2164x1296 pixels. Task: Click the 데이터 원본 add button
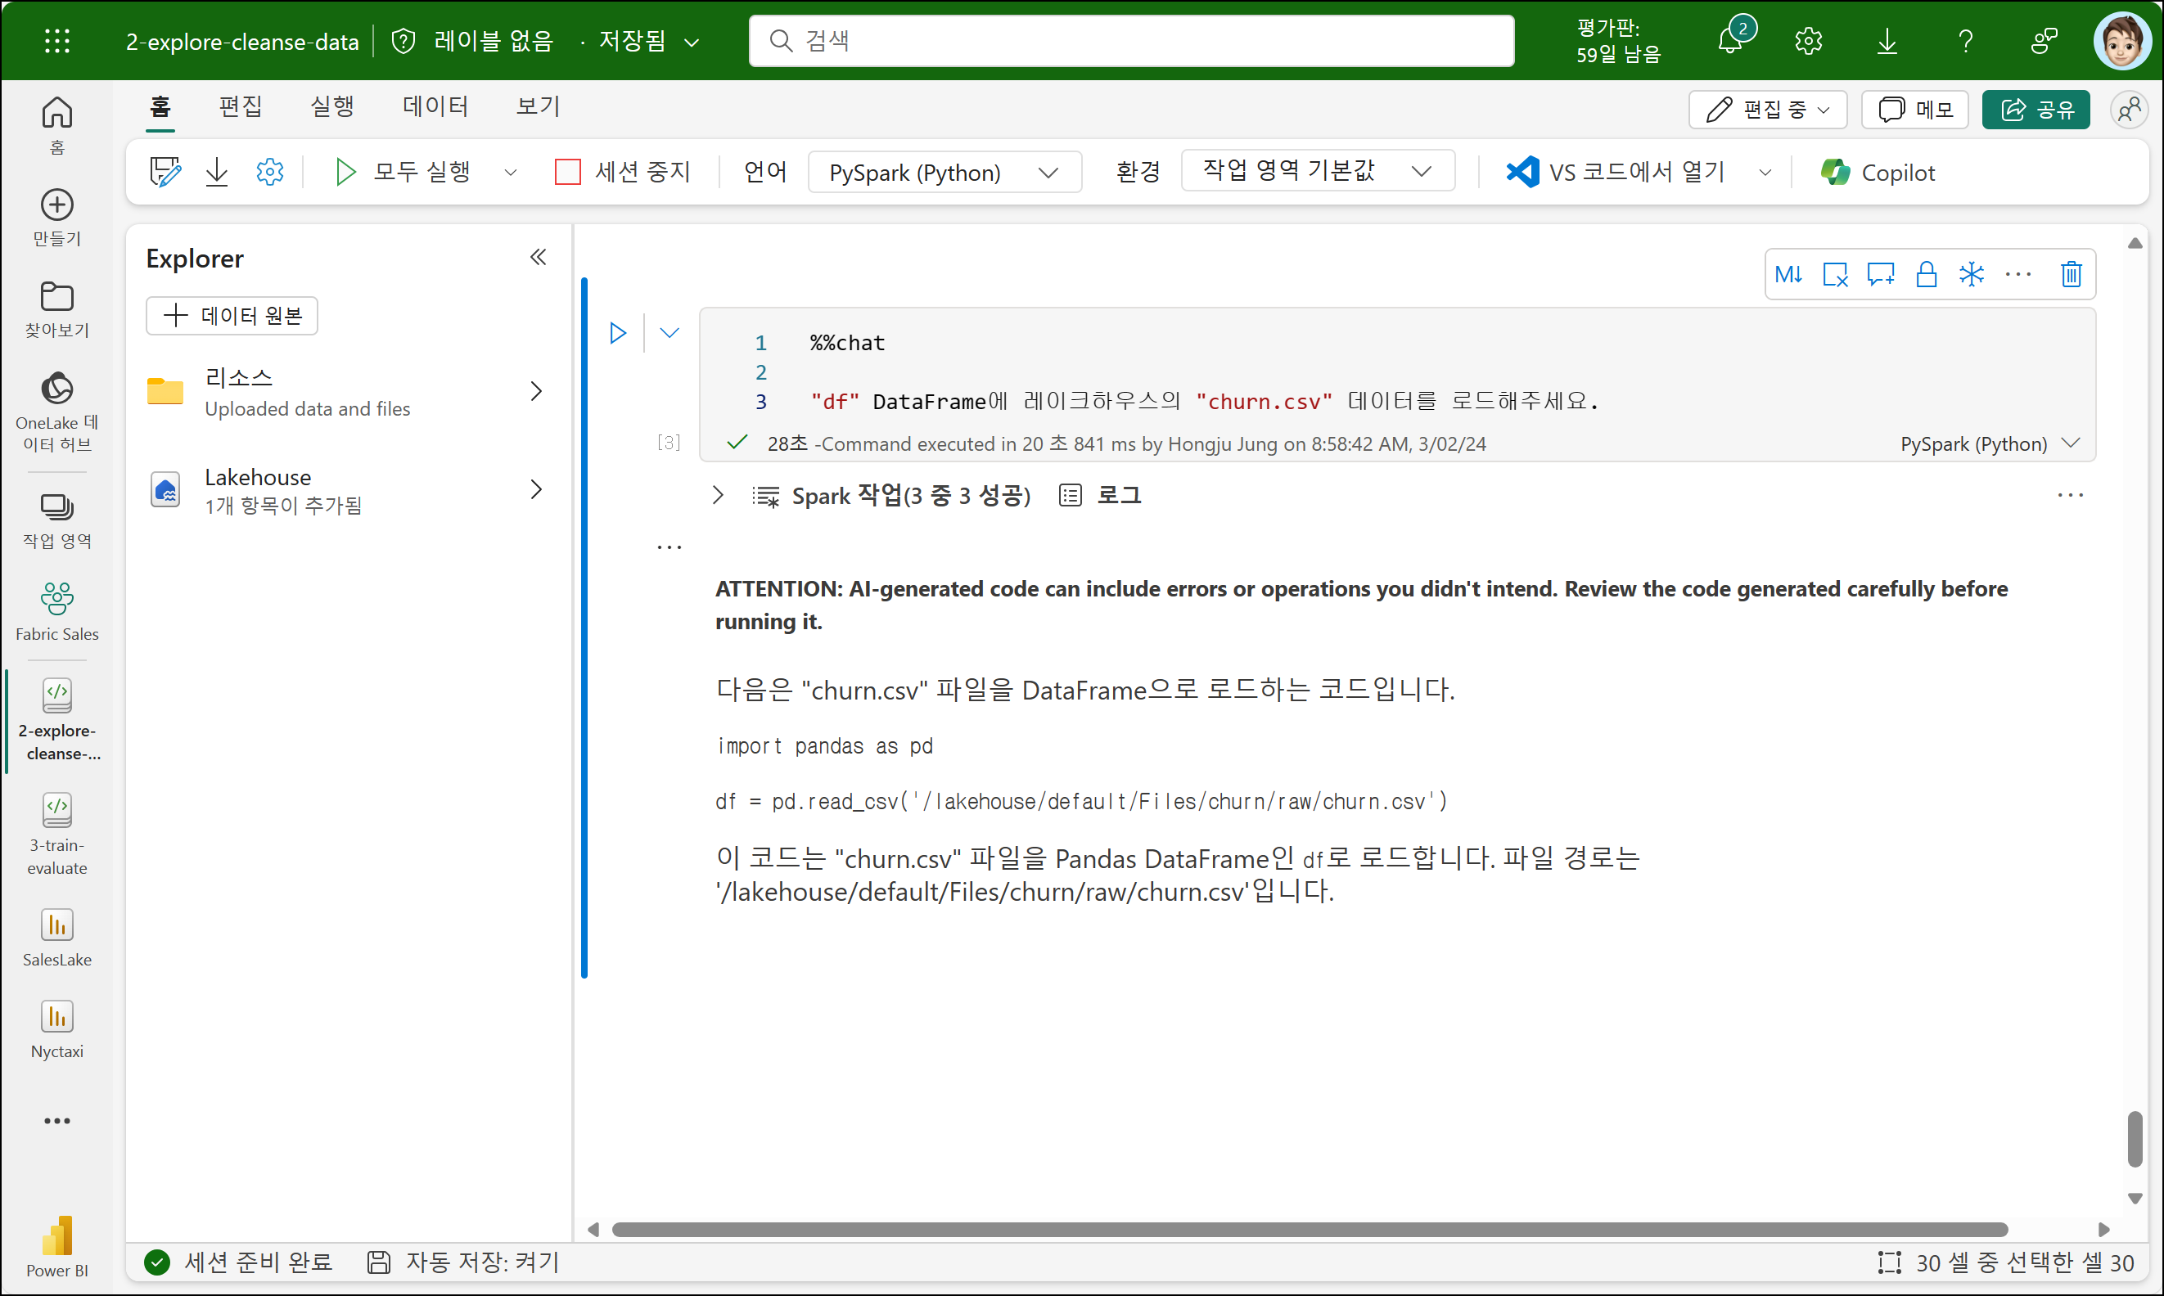pyautogui.click(x=232, y=315)
